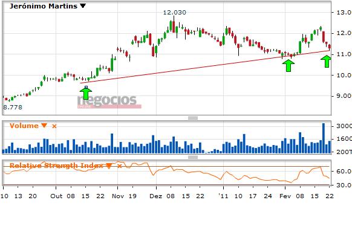Open the Jerónimo Martins dropdown arrow

(83, 6)
